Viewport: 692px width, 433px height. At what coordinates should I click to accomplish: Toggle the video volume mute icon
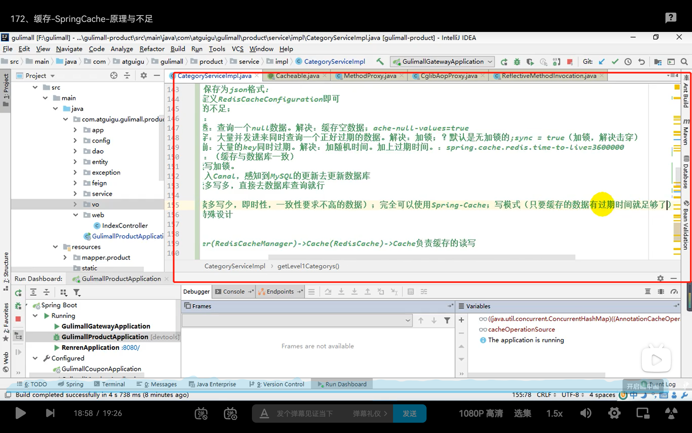(x=585, y=413)
